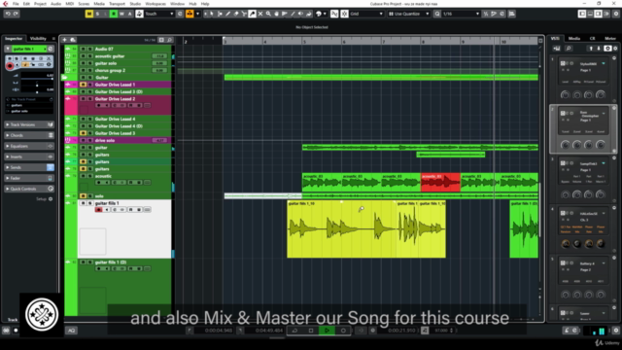Open the Use Quantize dropdown

pos(409,14)
